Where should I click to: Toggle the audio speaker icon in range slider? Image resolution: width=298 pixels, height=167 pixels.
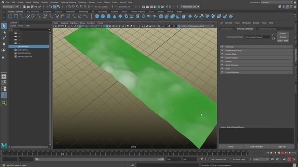click(x=284, y=159)
